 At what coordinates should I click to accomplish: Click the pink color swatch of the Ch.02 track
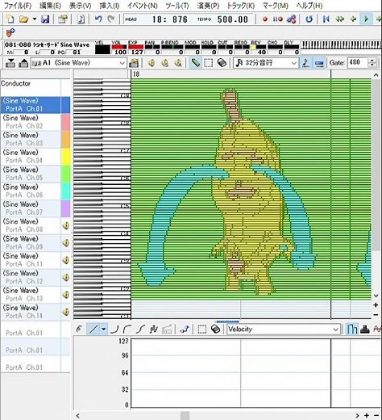pos(66,122)
